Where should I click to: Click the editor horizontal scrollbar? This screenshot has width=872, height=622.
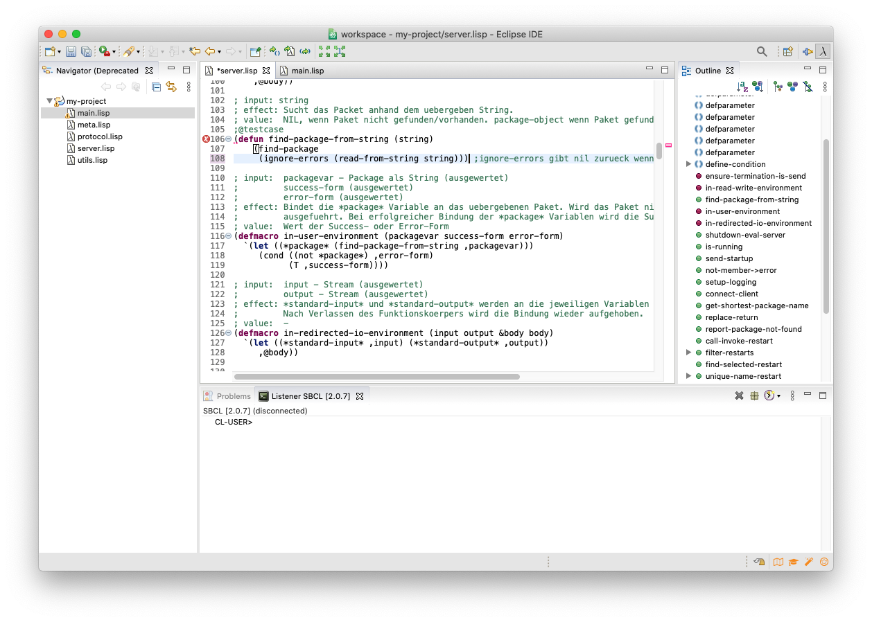[x=376, y=377]
